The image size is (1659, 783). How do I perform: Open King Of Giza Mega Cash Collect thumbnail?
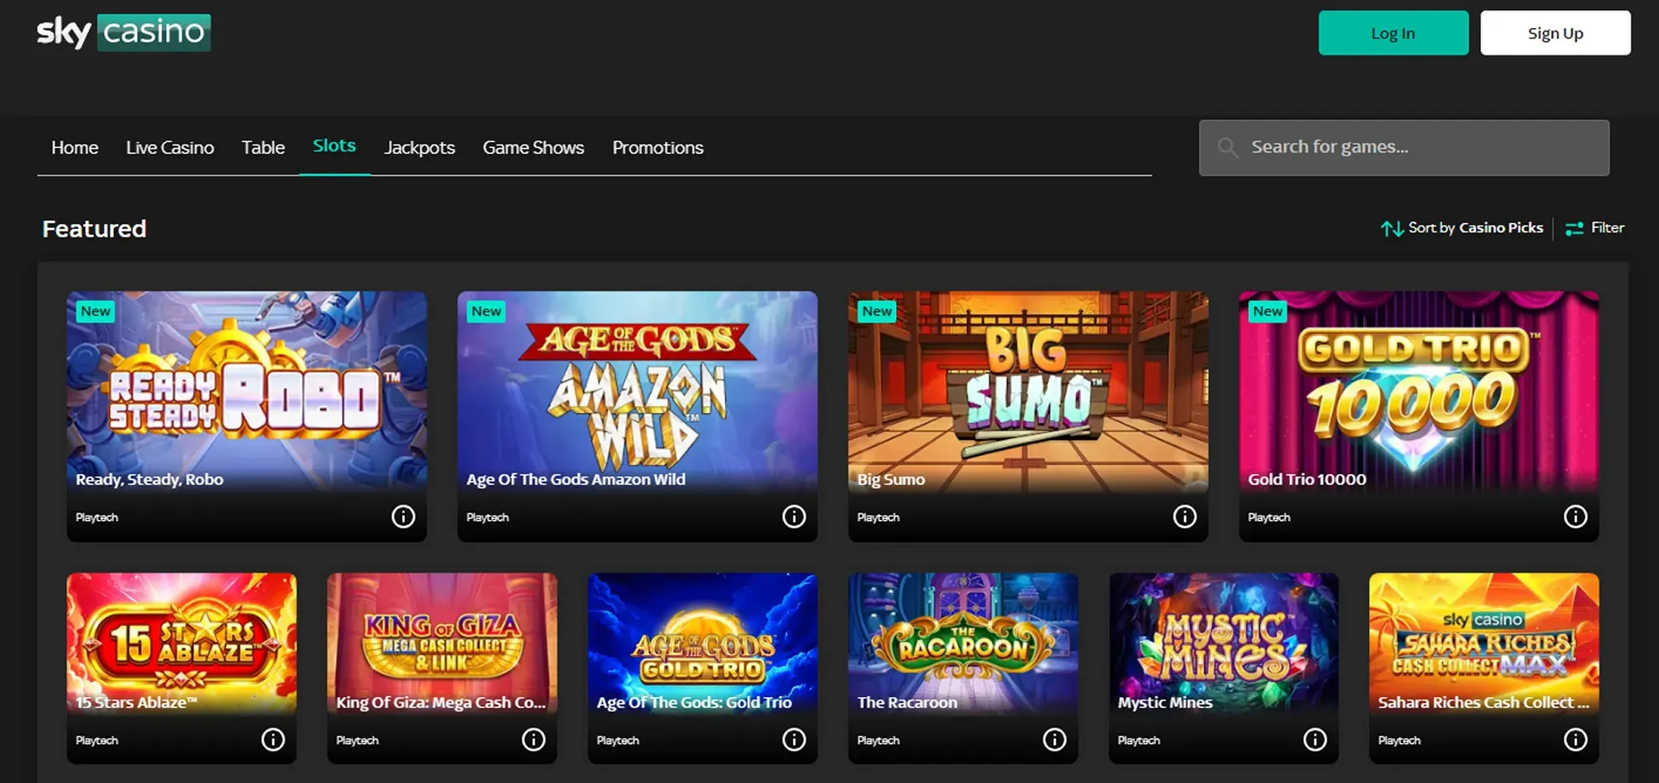point(442,643)
